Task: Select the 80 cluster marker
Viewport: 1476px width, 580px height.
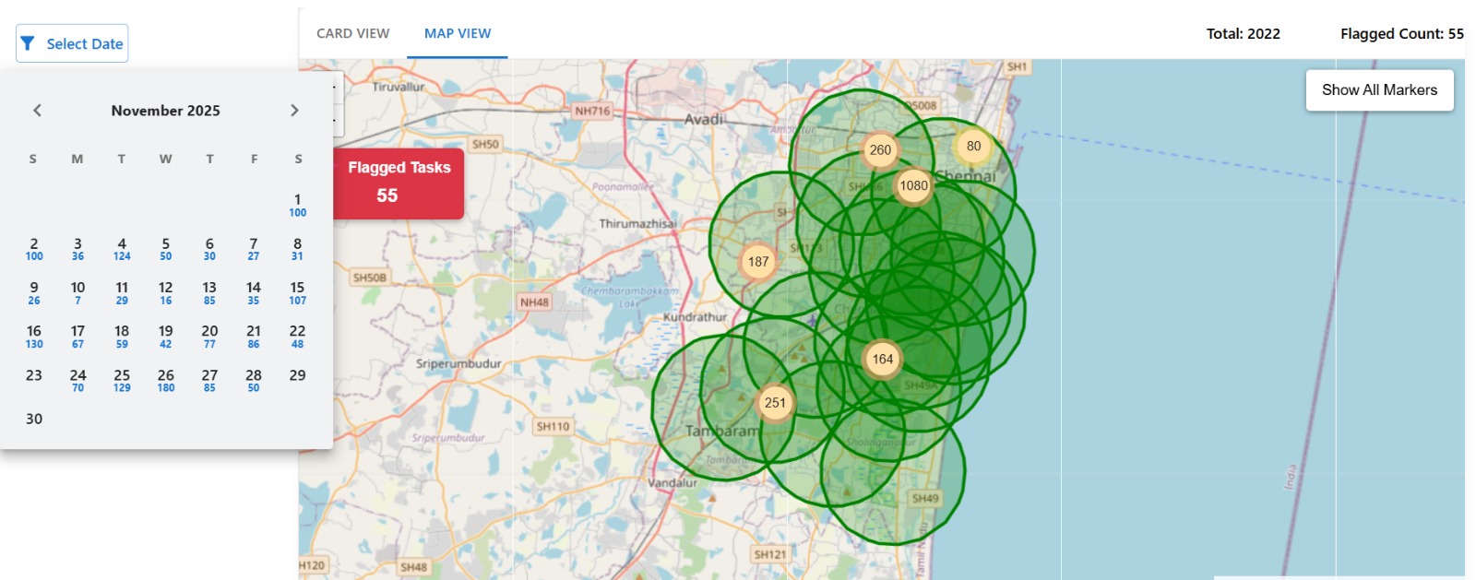Action: point(973,146)
